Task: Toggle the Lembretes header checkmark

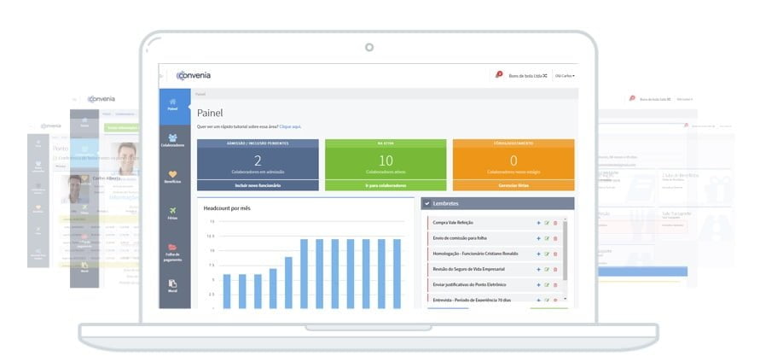Action: (x=427, y=204)
